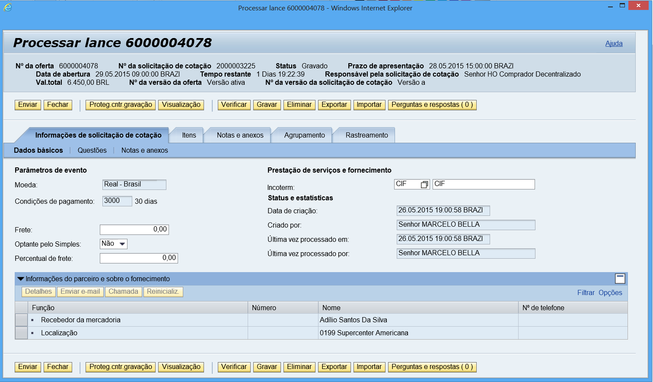Image resolution: width=653 pixels, height=382 pixels.
Task: Select Informações de solicitação de cotação tab
Action: pyautogui.click(x=98, y=135)
